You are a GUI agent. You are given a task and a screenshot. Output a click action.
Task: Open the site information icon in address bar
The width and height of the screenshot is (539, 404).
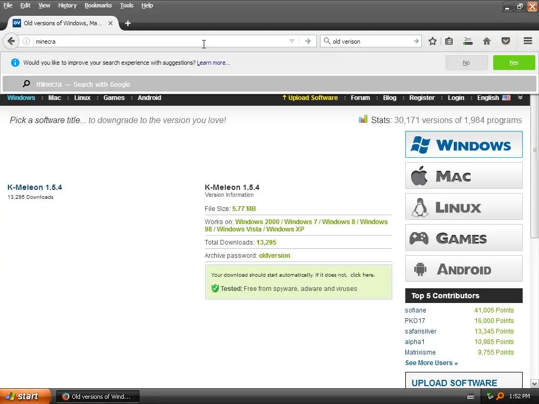click(26, 41)
